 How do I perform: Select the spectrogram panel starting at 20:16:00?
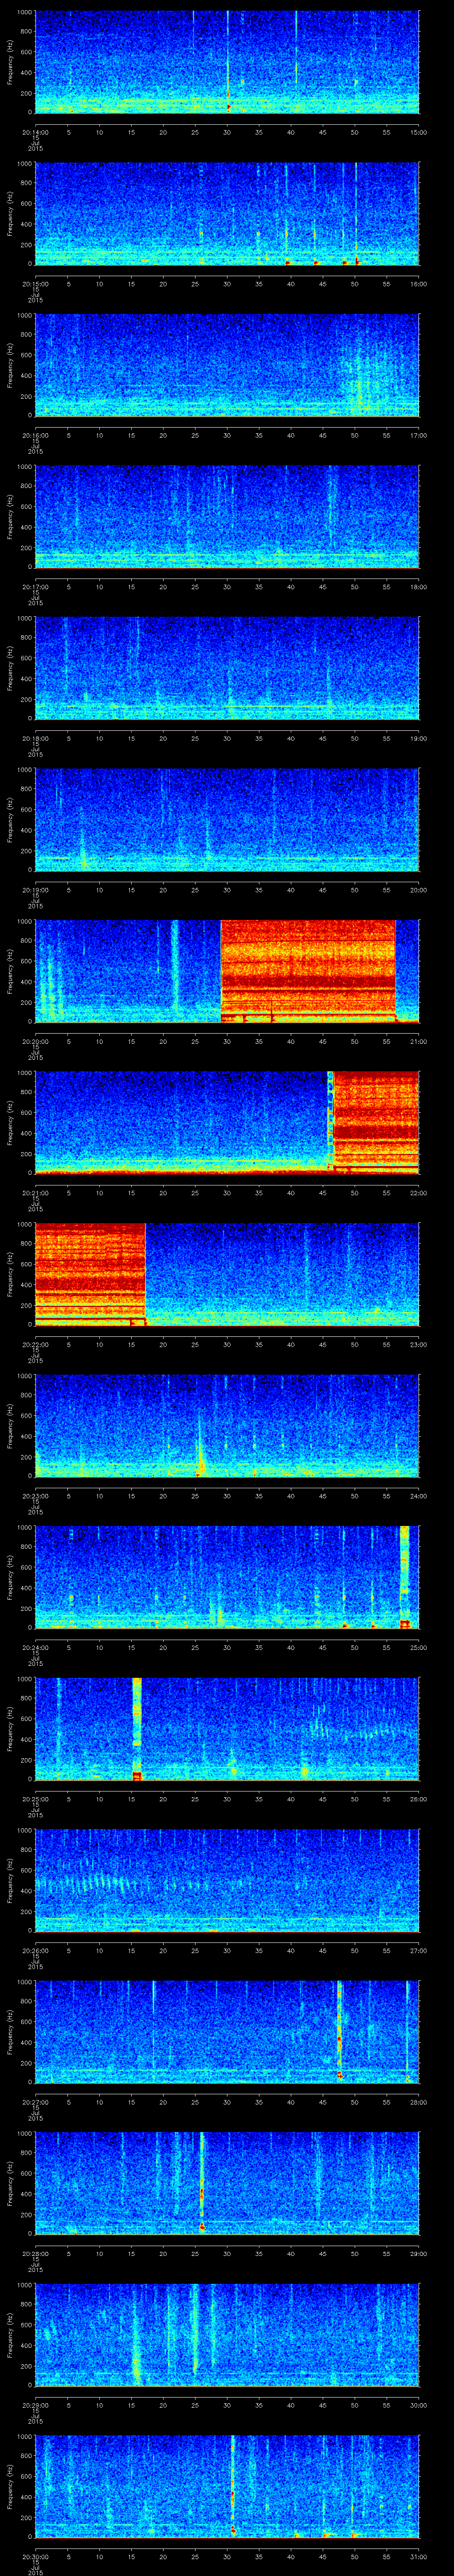click(227, 365)
